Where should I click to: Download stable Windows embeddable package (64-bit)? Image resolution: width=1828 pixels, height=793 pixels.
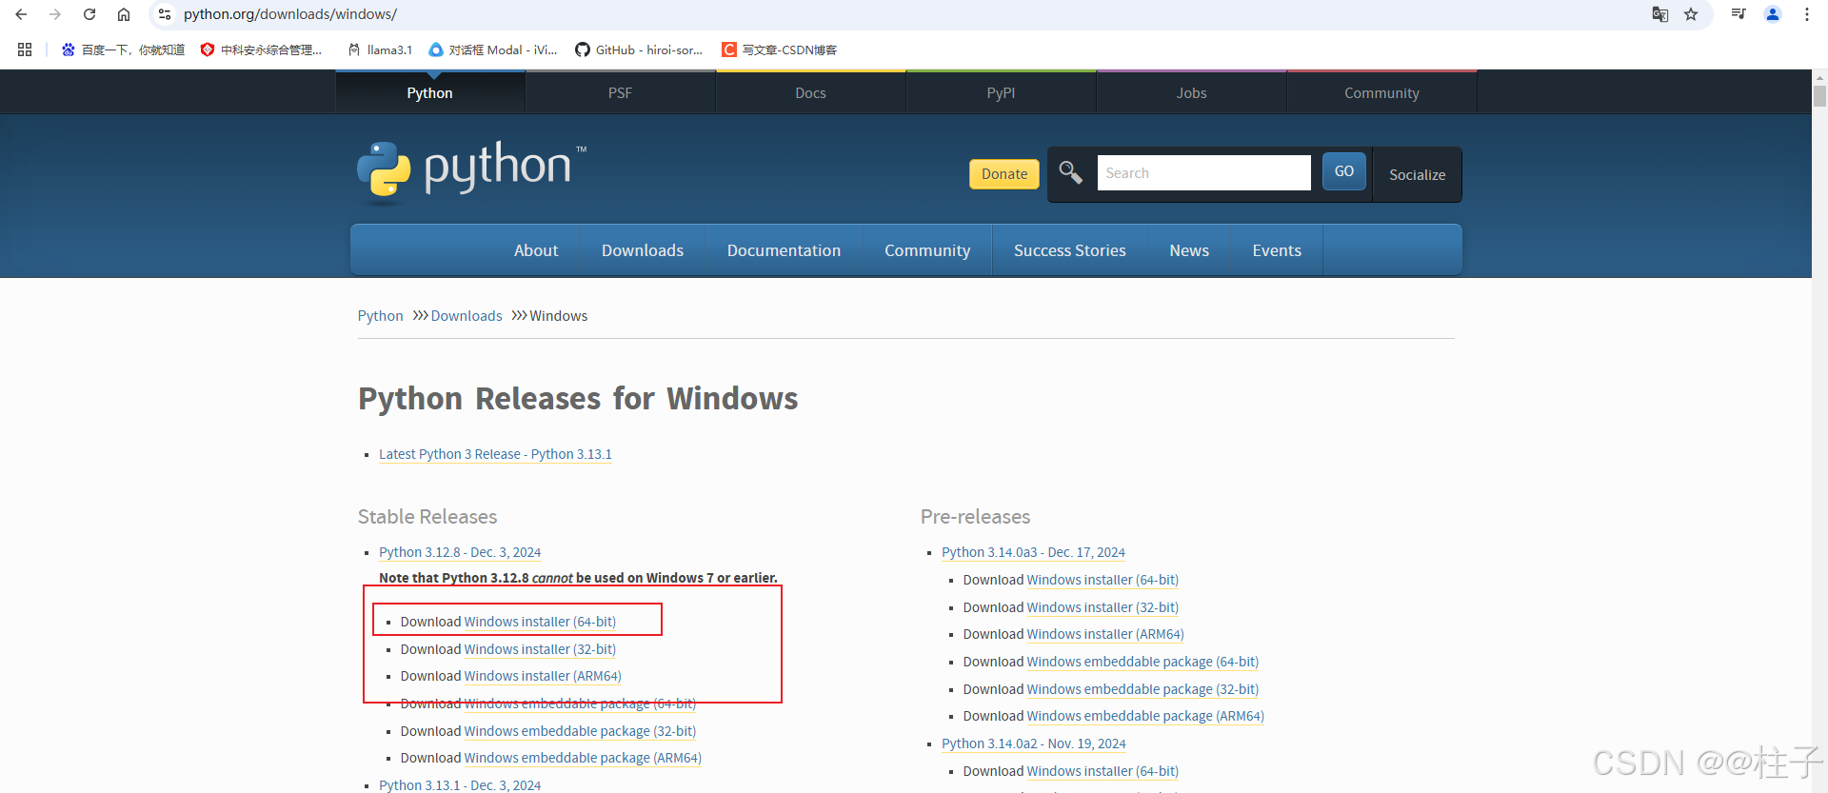pos(580,704)
